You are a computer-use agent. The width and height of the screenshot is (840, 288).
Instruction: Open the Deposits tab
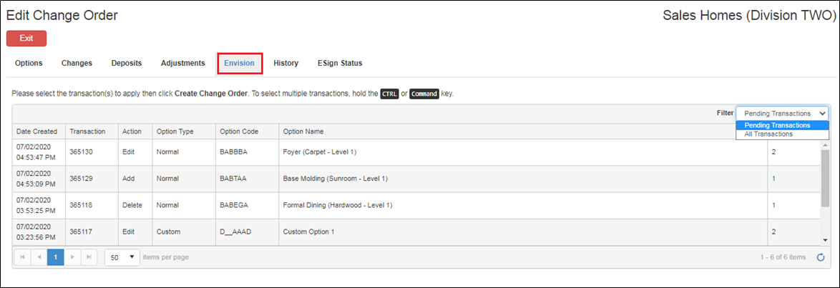pos(127,63)
